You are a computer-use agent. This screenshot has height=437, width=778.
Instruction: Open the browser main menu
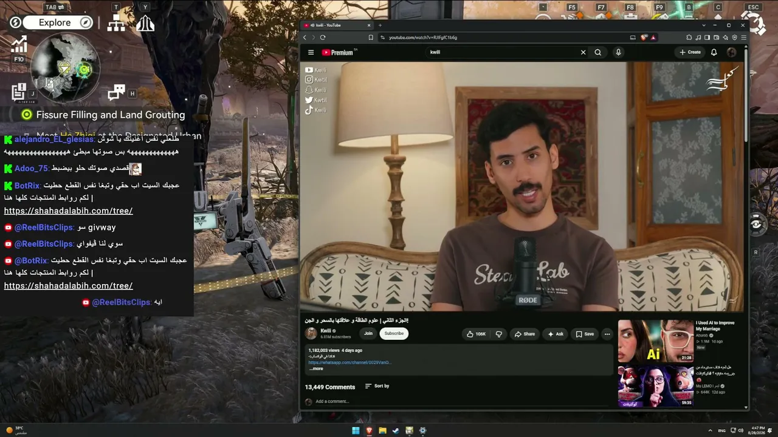pyautogui.click(x=743, y=38)
